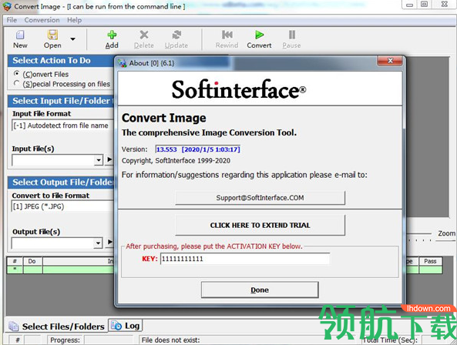
Task: Click the Done button
Action: 260,290
